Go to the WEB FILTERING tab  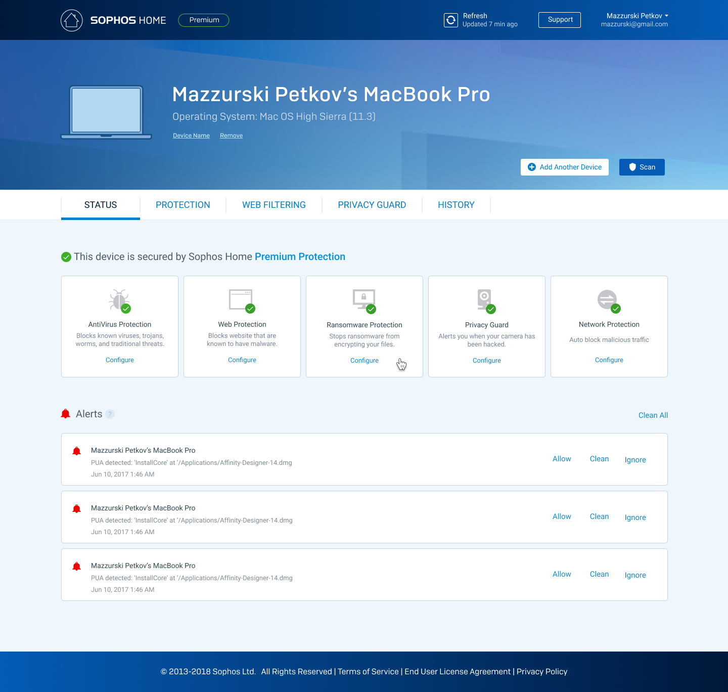[274, 205]
